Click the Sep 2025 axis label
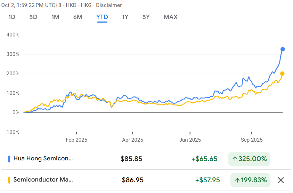 click(252, 140)
